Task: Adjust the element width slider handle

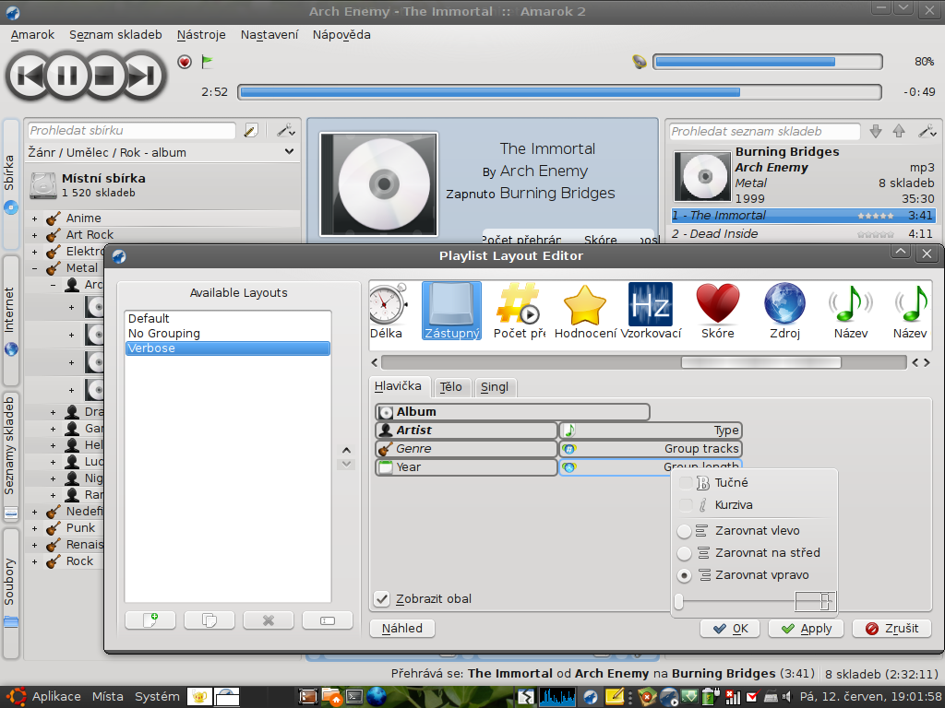Action: point(679,601)
